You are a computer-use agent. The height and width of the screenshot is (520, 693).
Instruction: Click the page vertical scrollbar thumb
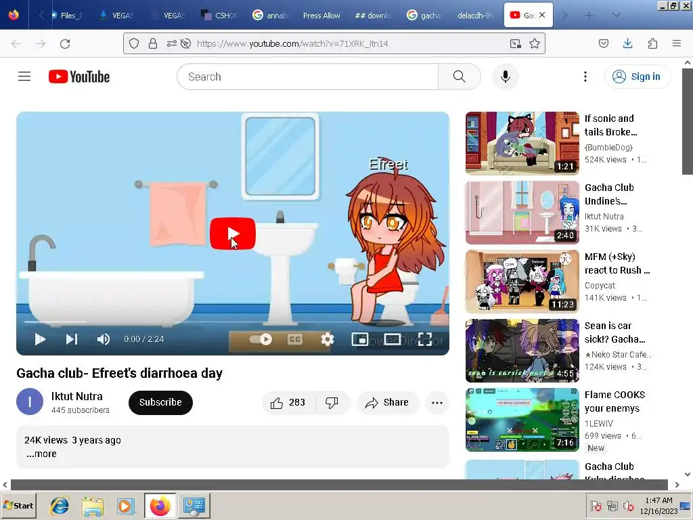[688, 121]
